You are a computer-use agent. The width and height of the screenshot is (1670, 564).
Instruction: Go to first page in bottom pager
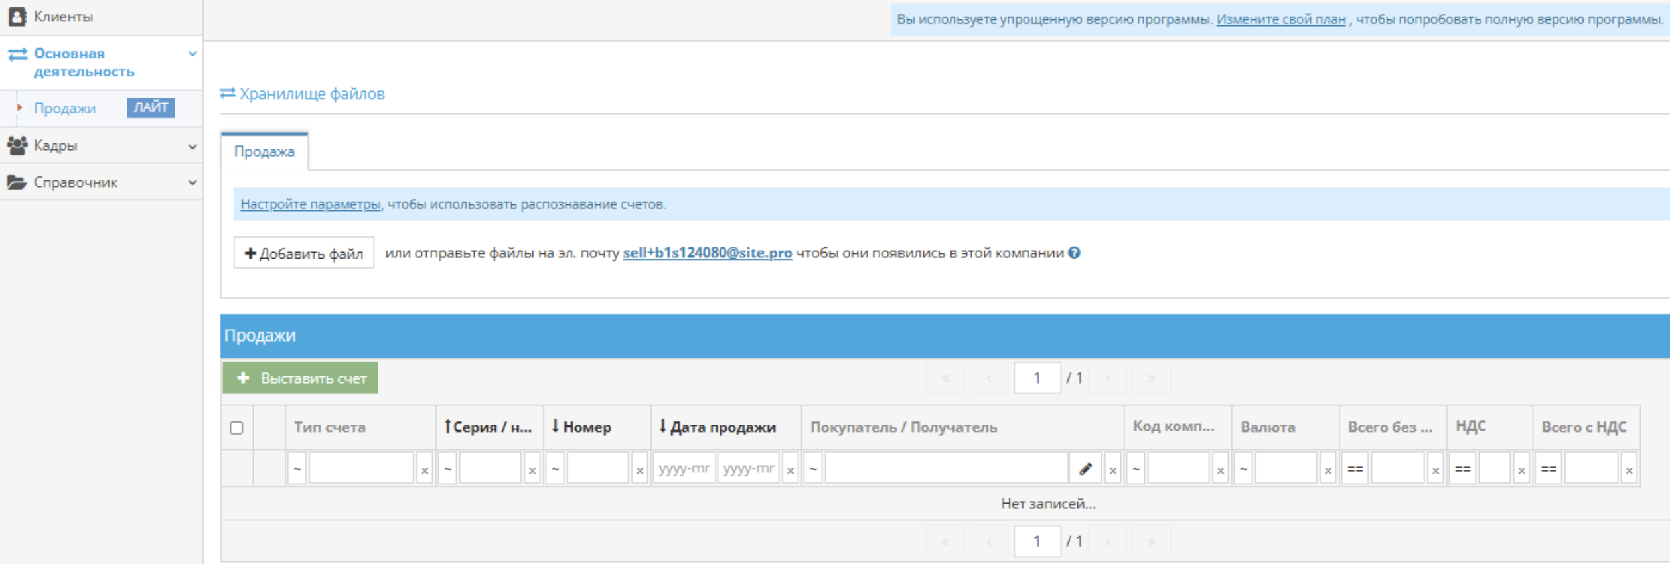click(945, 541)
